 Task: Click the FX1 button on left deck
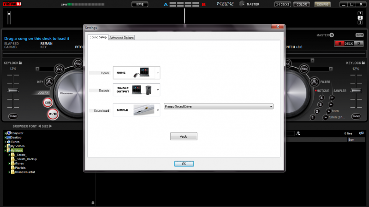click(x=60, y=69)
